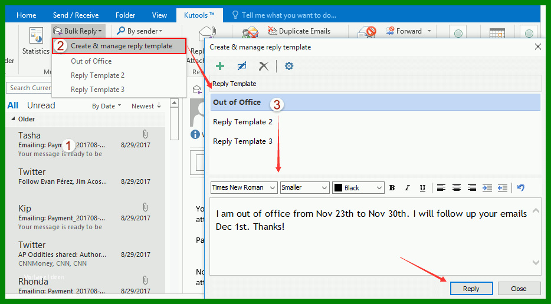The width and height of the screenshot is (551, 304).
Task: Increase indent in template editor
Action: point(487,188)
